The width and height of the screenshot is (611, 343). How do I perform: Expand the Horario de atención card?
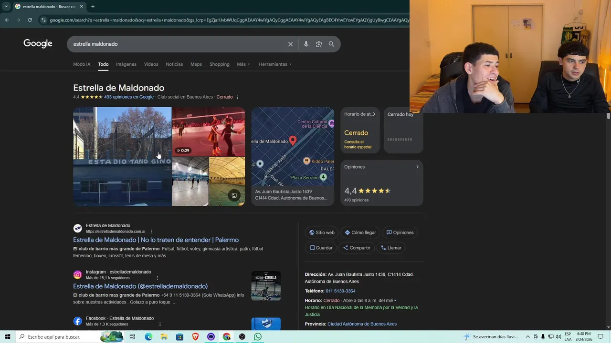click(360, 130)
